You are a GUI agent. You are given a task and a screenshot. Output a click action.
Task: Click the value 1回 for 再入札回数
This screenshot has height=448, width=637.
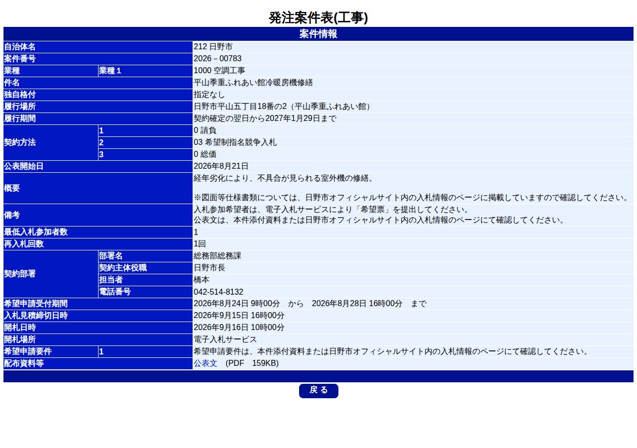(200, 244)
